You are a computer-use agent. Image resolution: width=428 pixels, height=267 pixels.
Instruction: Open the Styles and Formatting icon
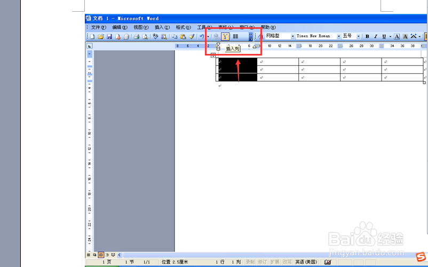point(260,36)
